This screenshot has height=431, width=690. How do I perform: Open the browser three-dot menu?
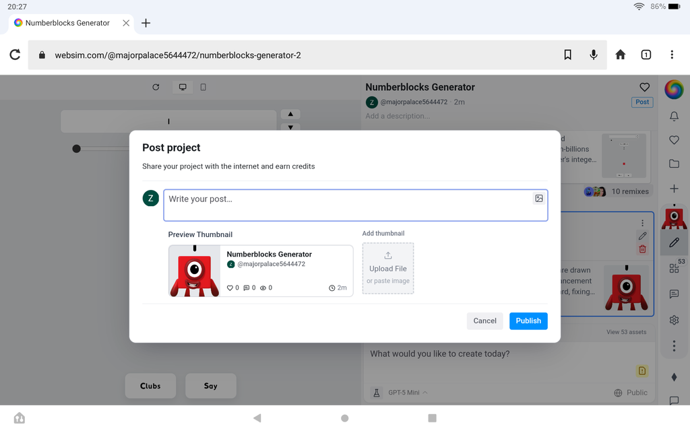pyautogui.click(x=672, y=55)
